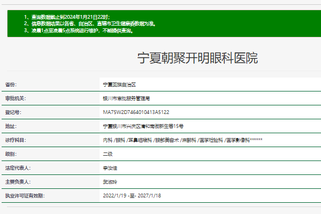Select the hospital title 宁夏朝聚开明眼科医院
321x214 pixels.
[x=197, y=58]
